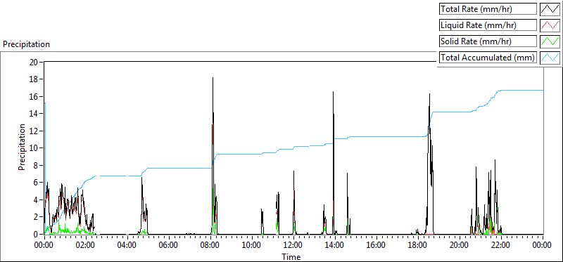563x262 pixels.
Task: Click the 16:00 time axis label
Action: pos(377,246)
